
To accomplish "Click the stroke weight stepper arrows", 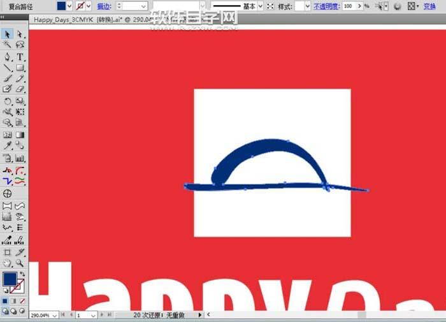I will [x=120, y=6].
